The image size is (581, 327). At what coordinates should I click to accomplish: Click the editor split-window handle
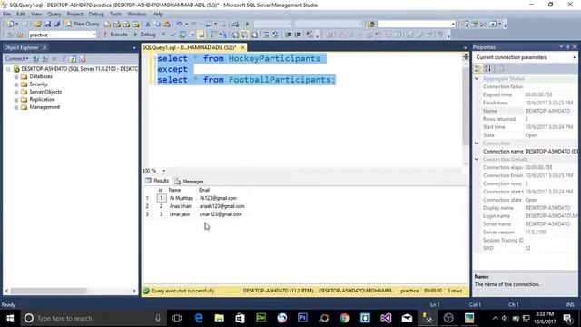[x=466, y=56]
